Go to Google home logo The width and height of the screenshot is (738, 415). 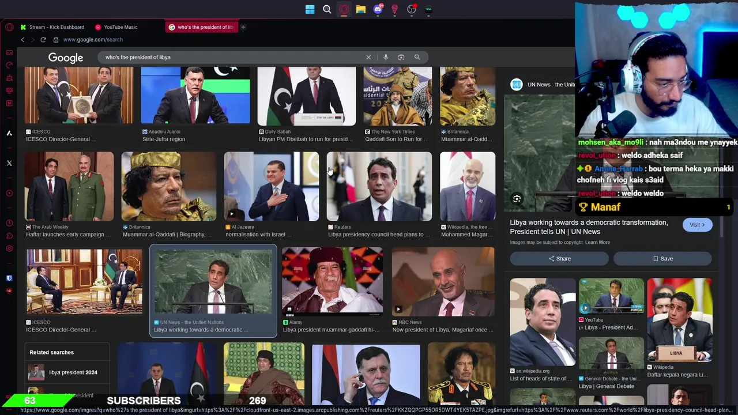point(66,58)
